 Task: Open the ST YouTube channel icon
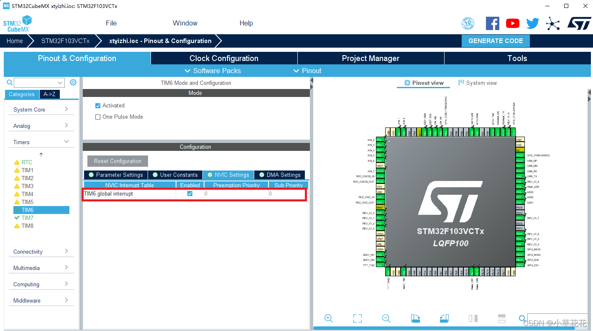click(x=513, y=23)
